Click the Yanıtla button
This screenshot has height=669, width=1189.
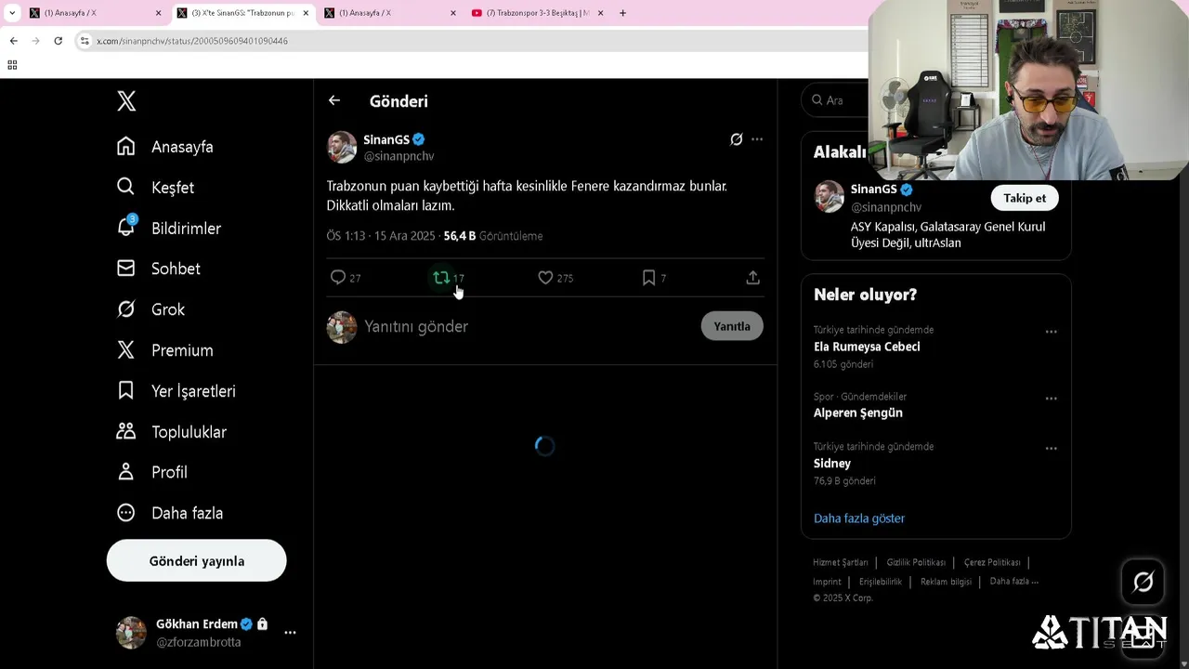732,326
